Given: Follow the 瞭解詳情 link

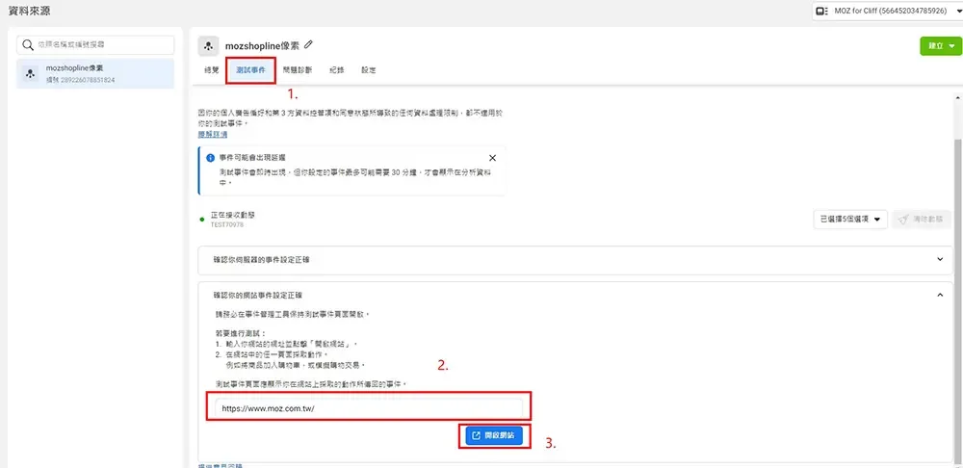Looking at the screenshot, I should point(213,134).
